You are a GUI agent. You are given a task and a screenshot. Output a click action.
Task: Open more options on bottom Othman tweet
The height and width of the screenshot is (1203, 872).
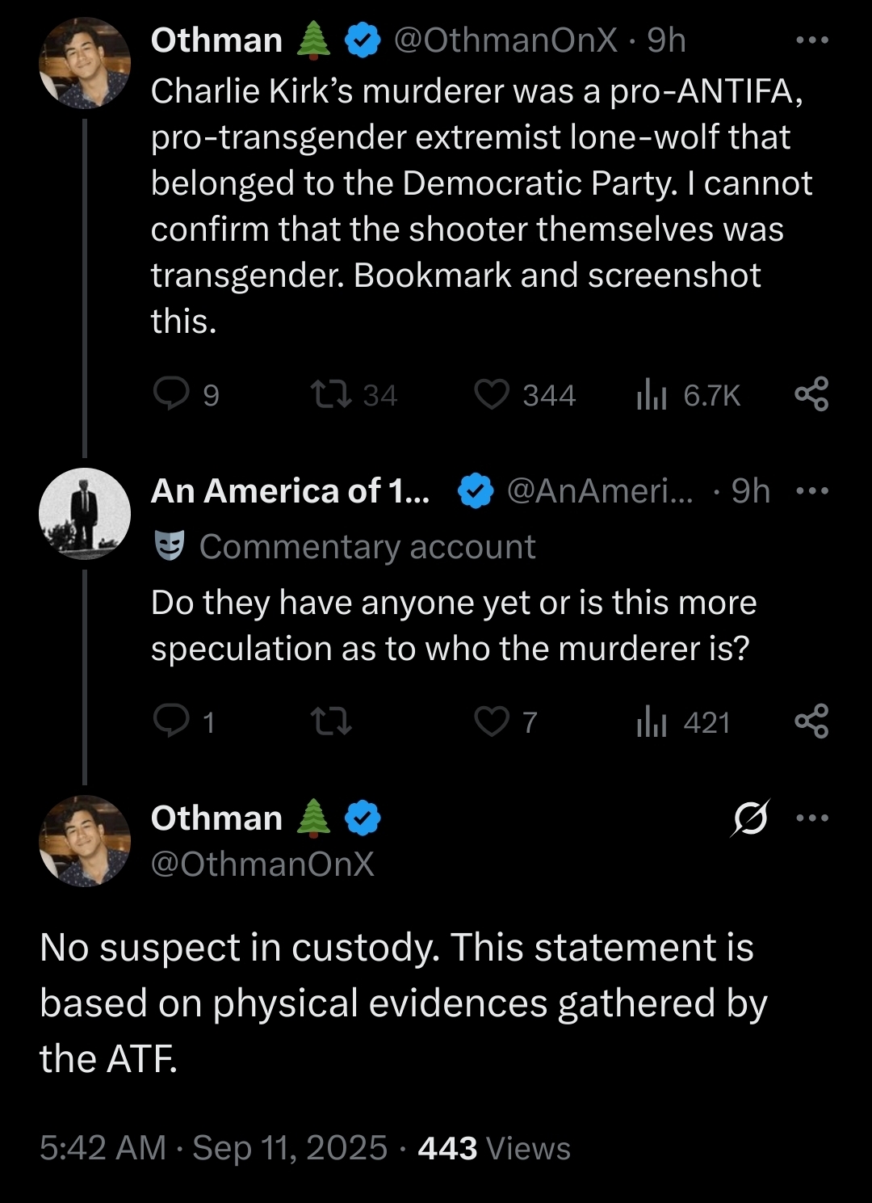tap(812, 818)
